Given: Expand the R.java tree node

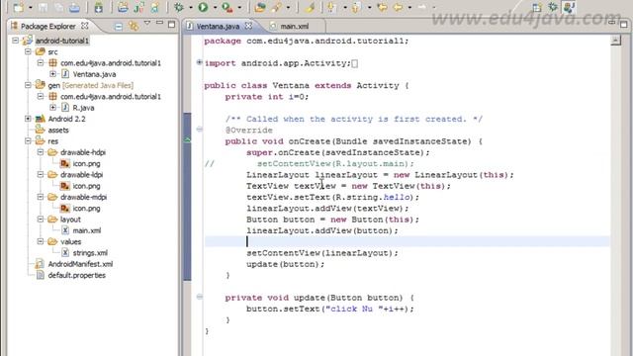Looking at the screenshot, I should [52, 108].
